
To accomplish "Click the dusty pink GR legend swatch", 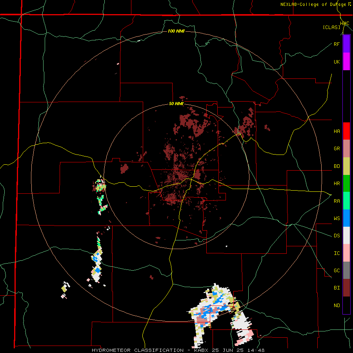I will pos(346,149).
